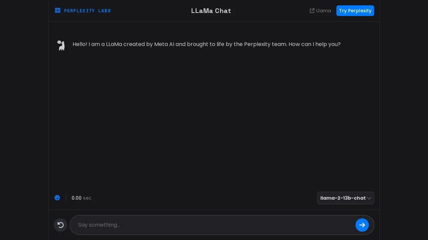Click the llama avatar icon
428x240 pixels.
point(62,46)
